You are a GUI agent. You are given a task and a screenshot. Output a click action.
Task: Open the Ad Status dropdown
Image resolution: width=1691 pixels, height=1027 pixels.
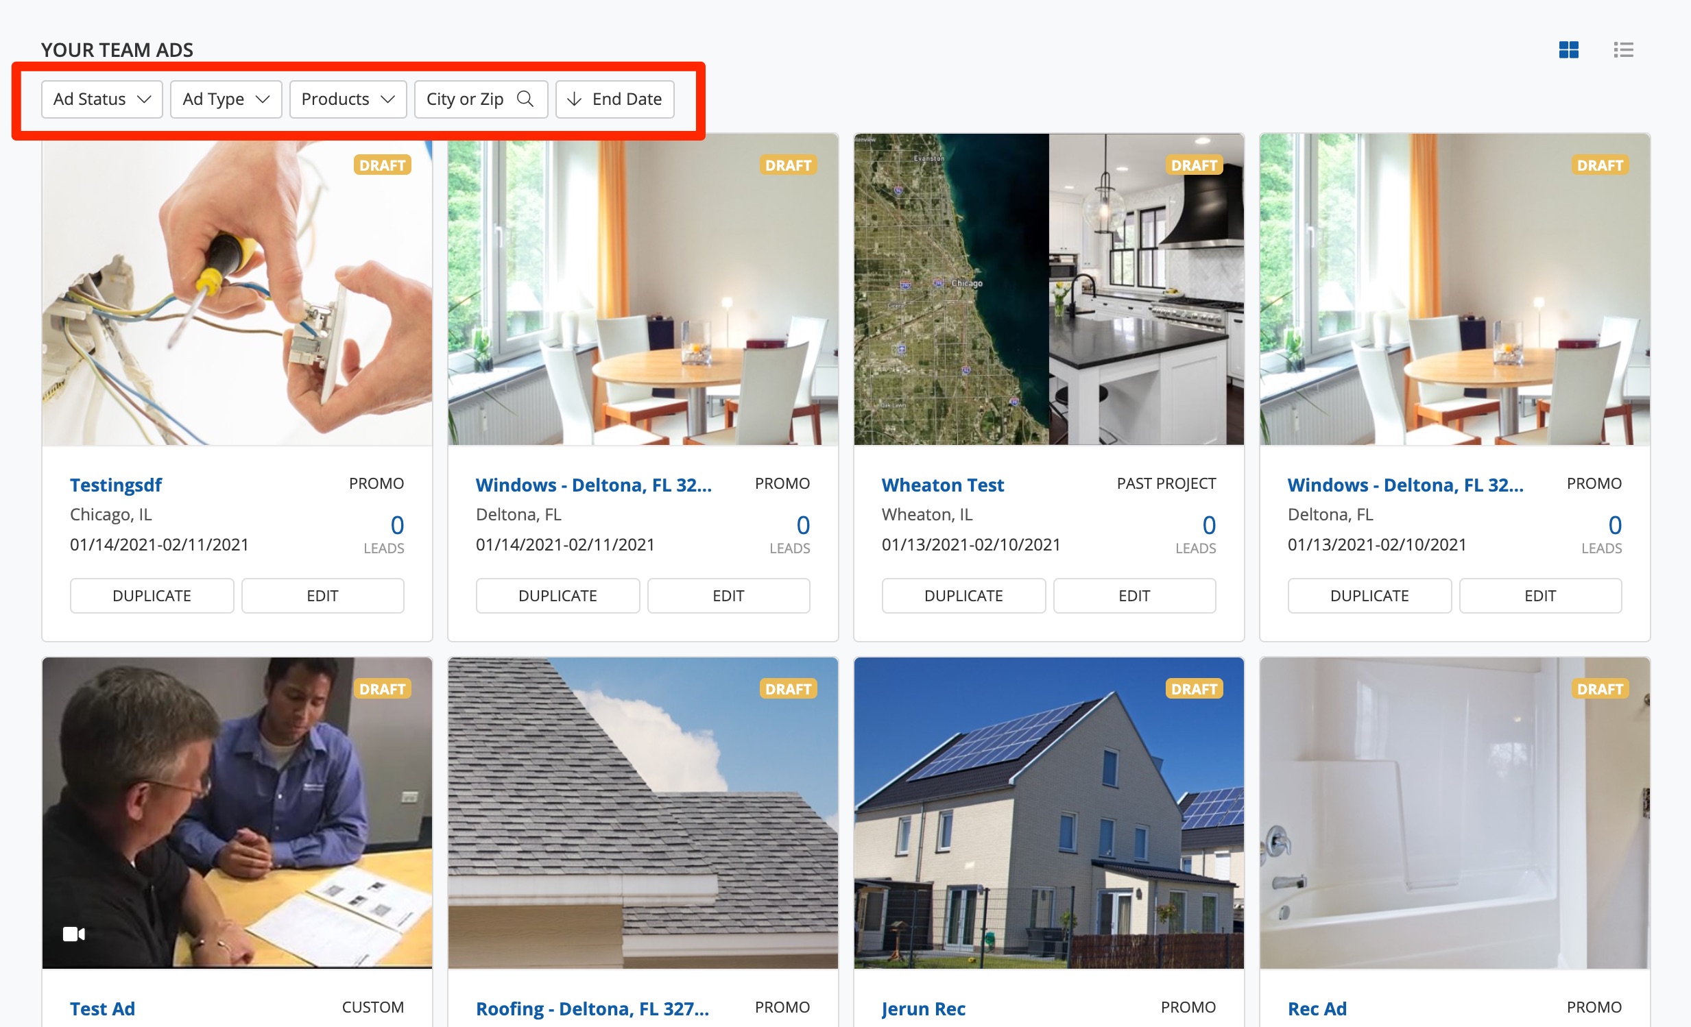tap(101, 99)
